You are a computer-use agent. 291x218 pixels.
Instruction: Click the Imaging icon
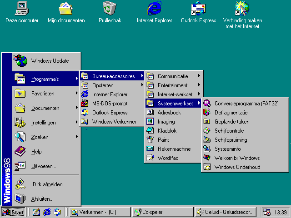[150, 121]
